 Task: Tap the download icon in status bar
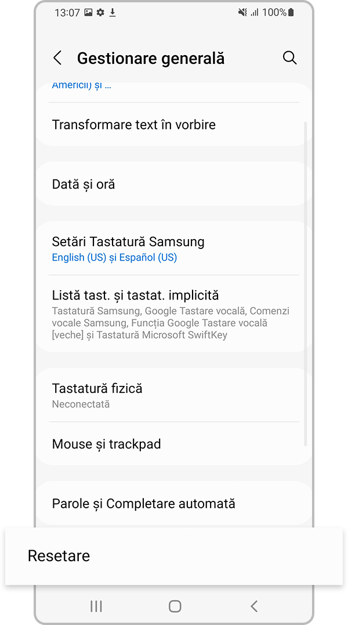(x=113, y=12)
